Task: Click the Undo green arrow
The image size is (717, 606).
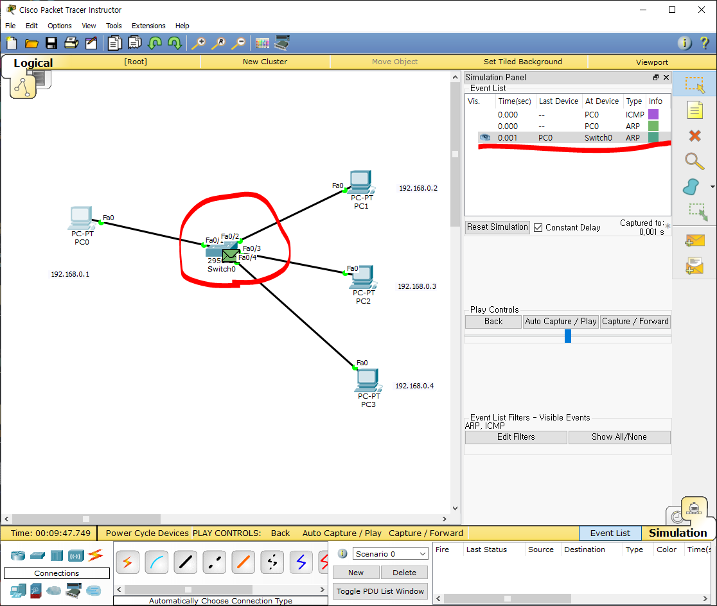Action: point(155,44)
